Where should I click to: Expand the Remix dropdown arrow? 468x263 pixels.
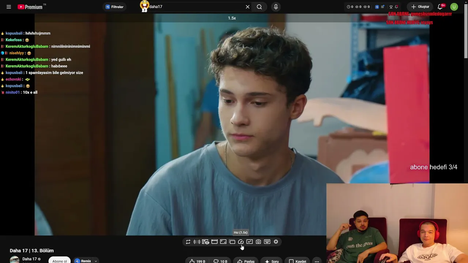click(x=96, y=261)
